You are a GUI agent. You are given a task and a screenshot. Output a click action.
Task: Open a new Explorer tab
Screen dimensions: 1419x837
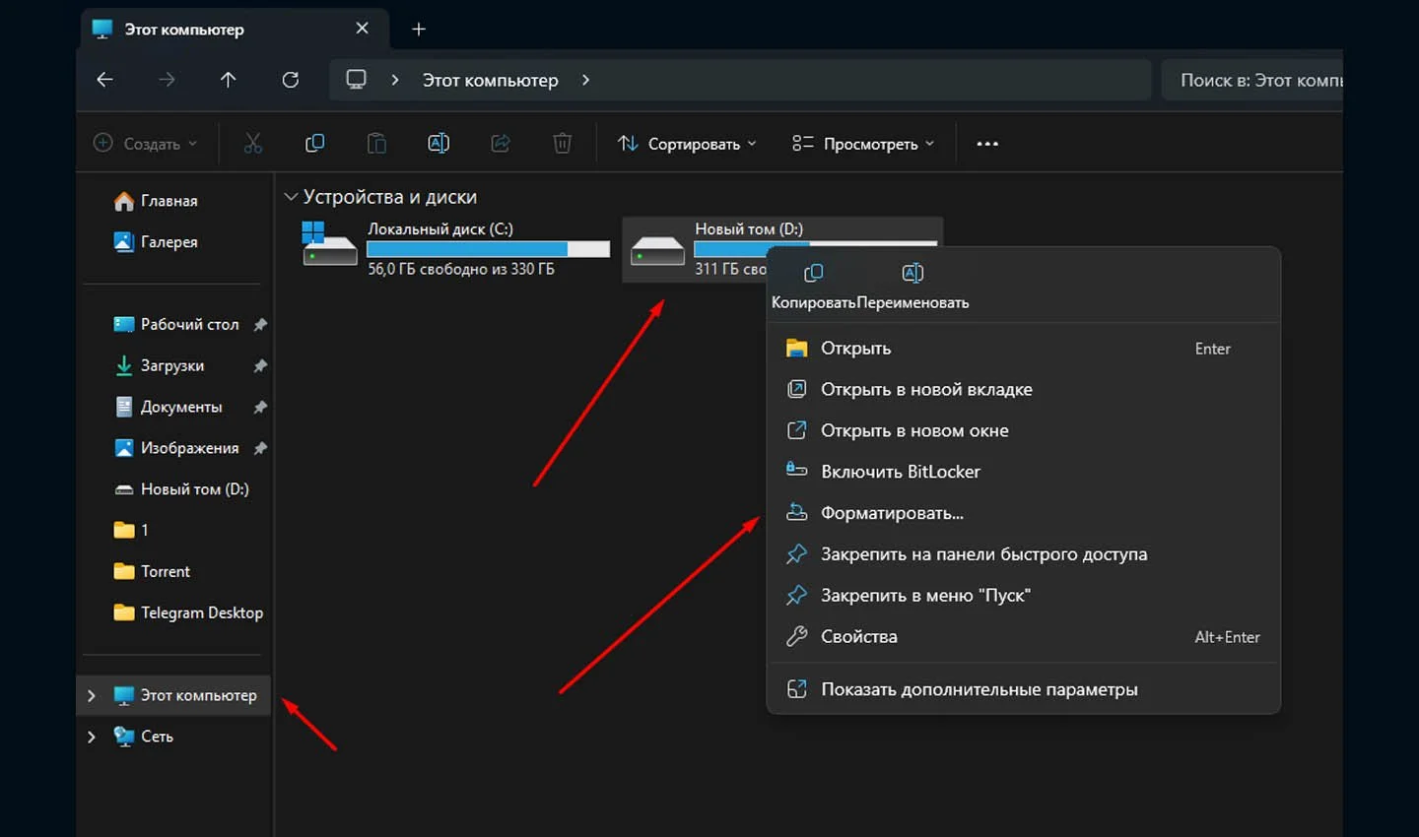(419, 30)
